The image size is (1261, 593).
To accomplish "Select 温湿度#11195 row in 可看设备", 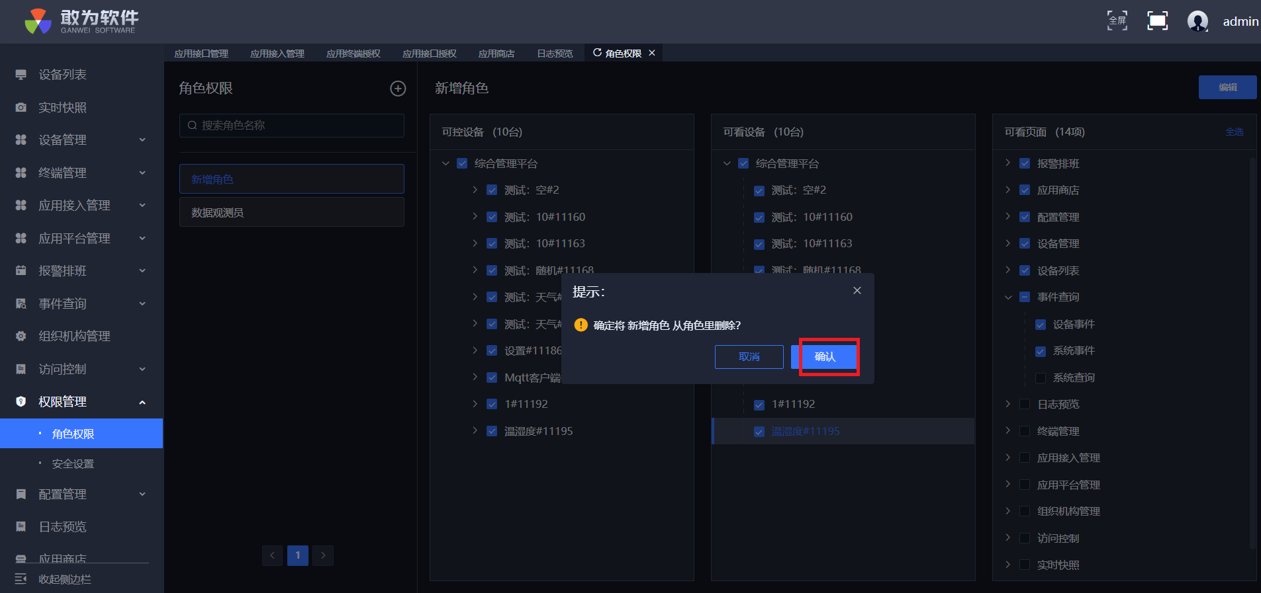I will pos(843,431).
